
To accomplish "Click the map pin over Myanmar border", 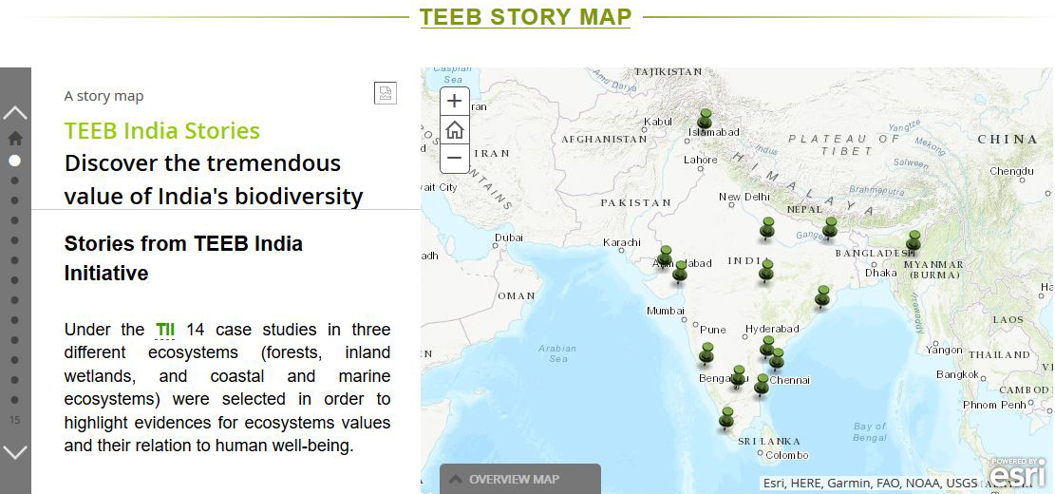I will click(914, 239).
